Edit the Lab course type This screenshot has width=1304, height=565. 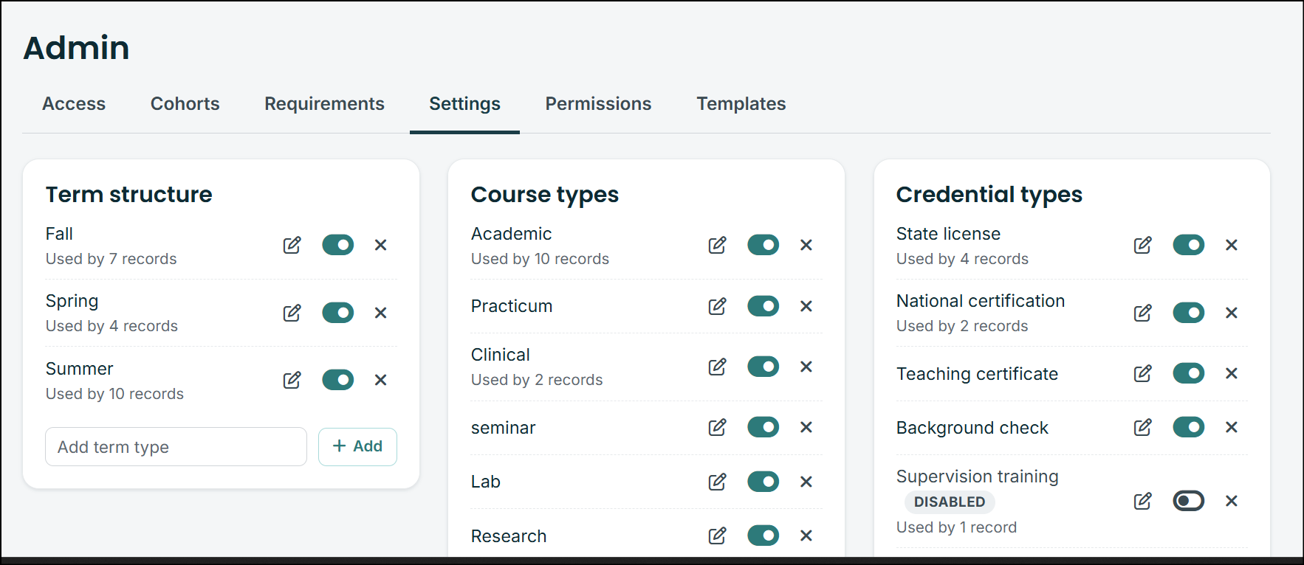click(718, 482)
